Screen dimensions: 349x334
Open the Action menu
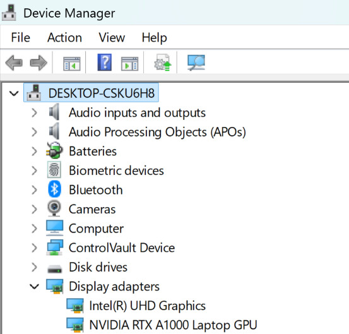(x=64, y=37)
